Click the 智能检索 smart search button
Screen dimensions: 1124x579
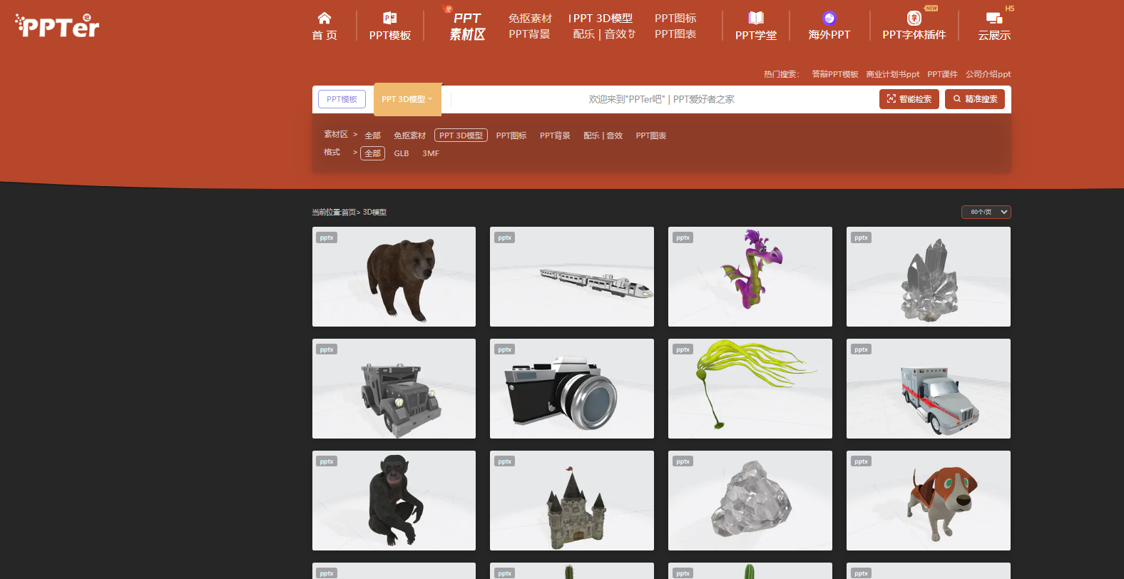point(909,99)
